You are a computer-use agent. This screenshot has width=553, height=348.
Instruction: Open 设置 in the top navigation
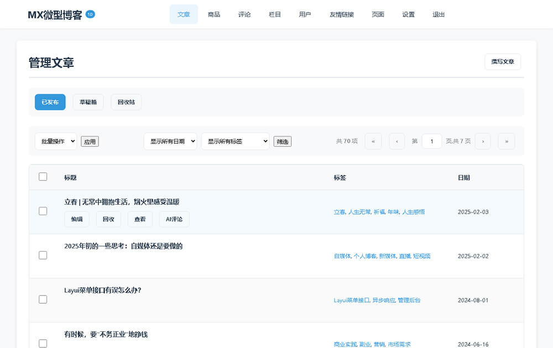click(x=408, y=14)
